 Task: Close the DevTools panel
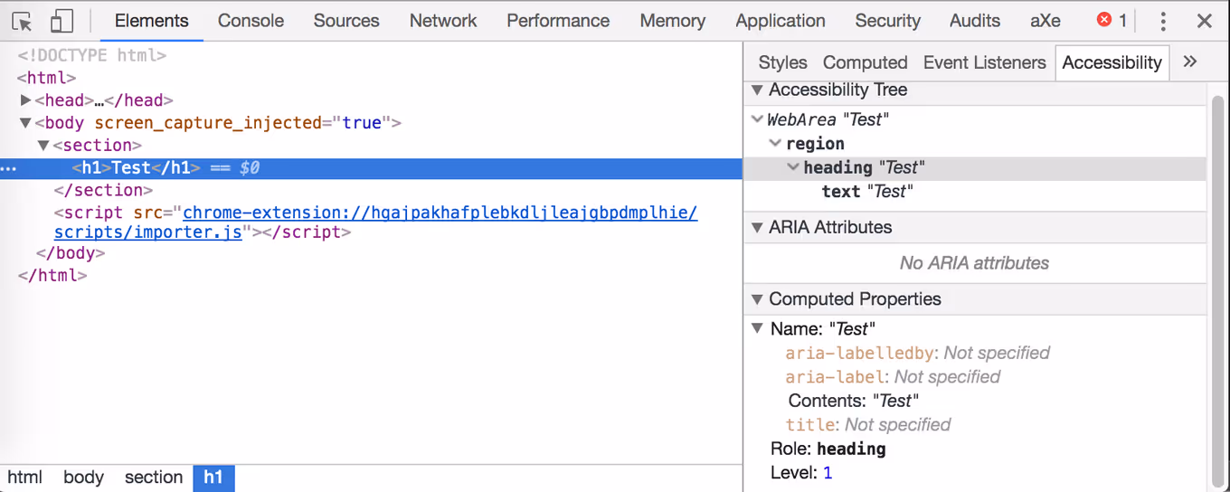point(1204,22)
